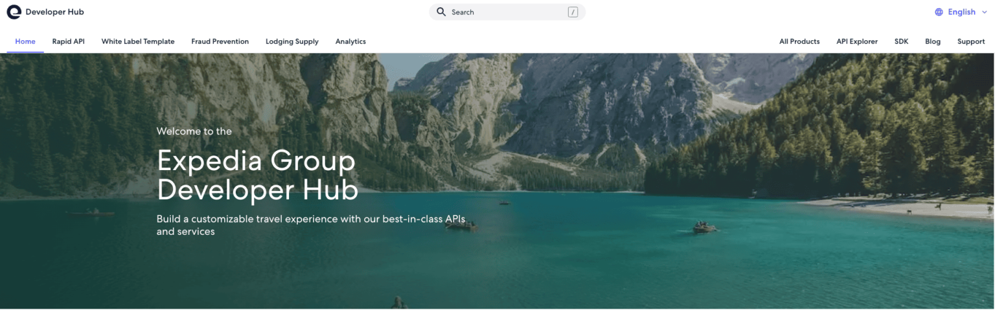Open the Support page
This screenshot has width=995, height=310.
pyautogui.click(x=971, y=41)
